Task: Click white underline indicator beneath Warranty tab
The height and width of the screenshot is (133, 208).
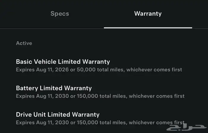Action: (x=148, y=28)
